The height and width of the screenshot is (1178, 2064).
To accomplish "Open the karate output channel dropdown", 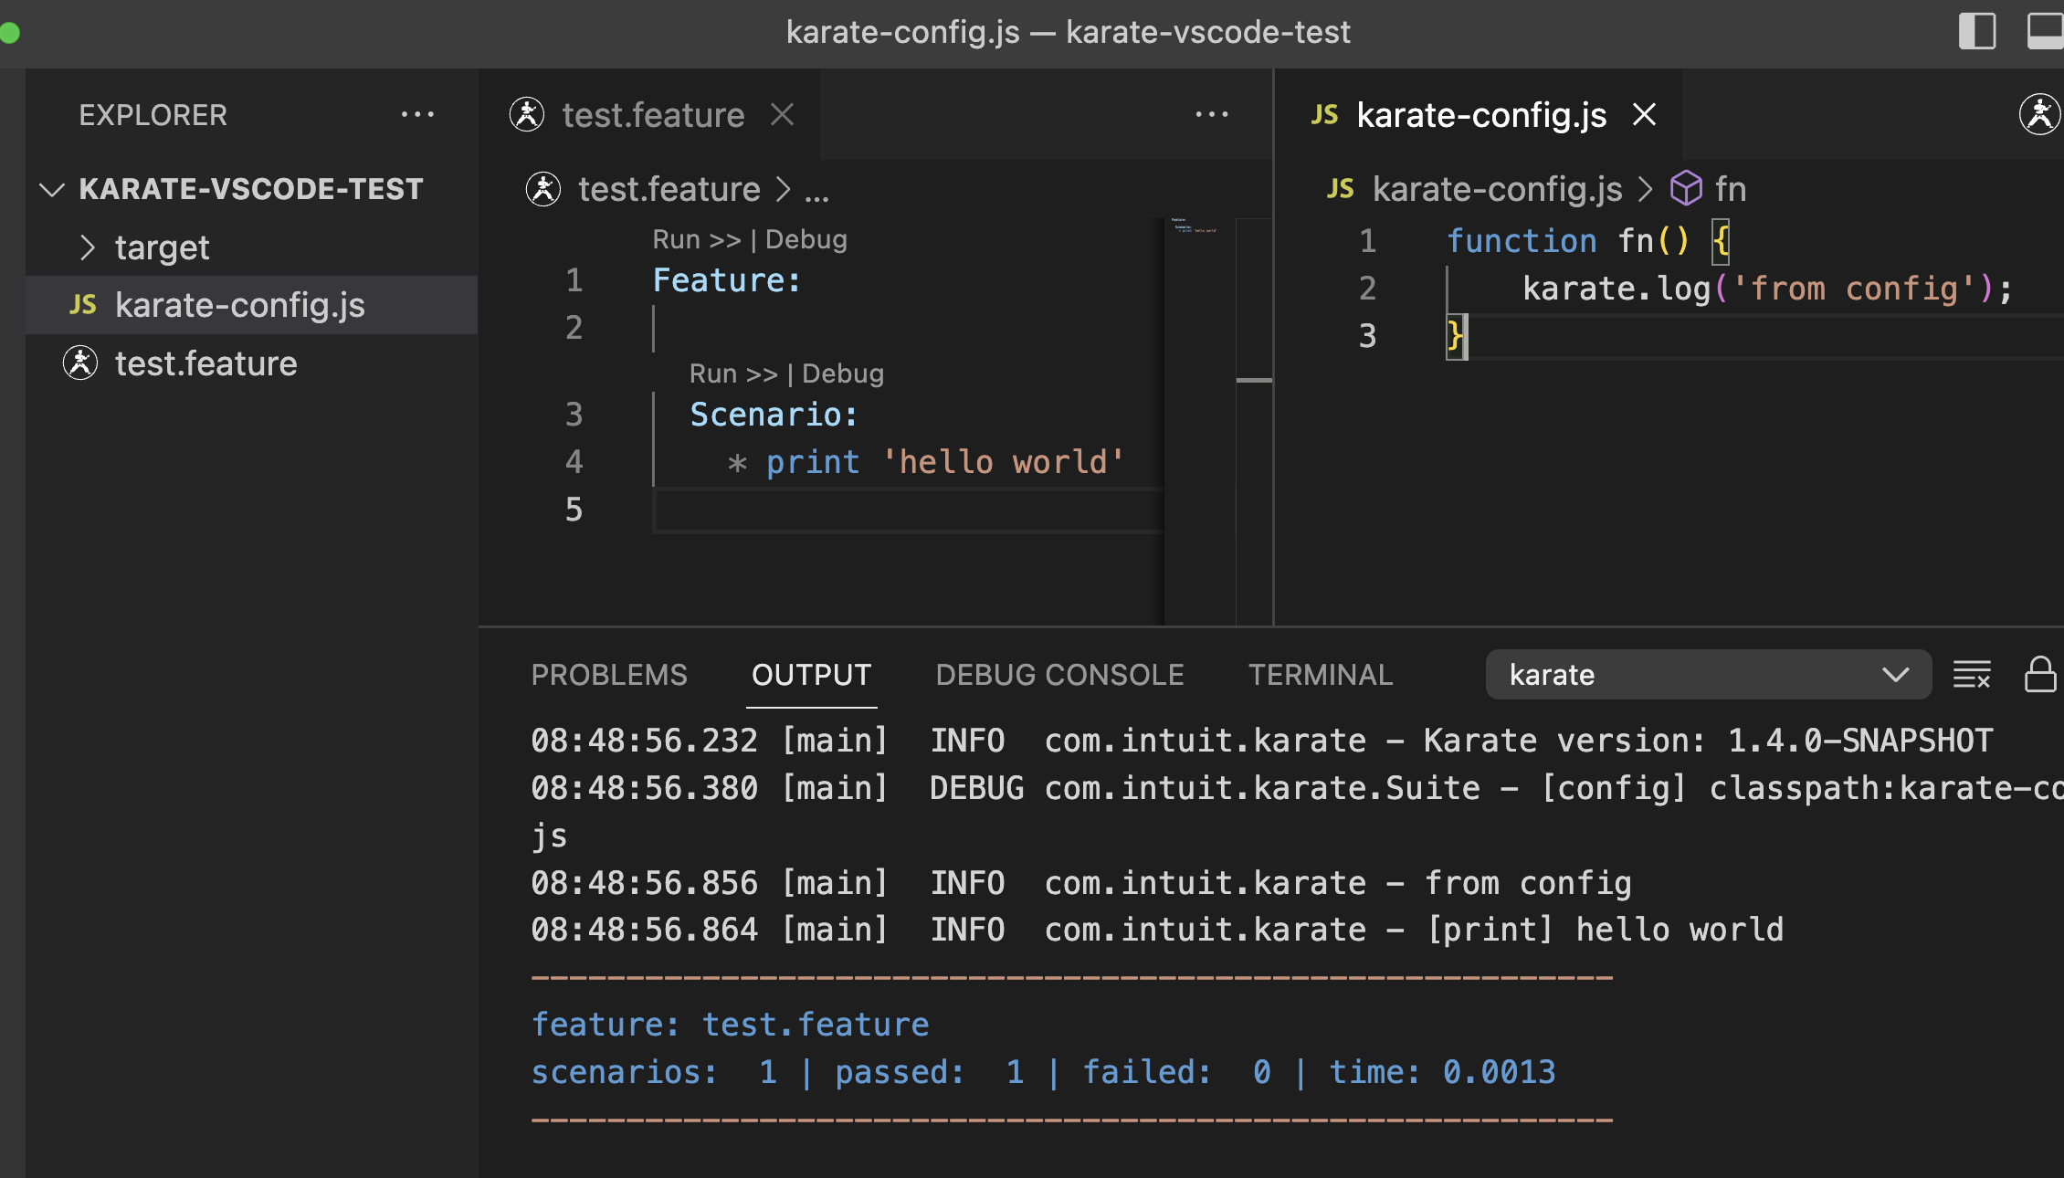I will 1708,675.
